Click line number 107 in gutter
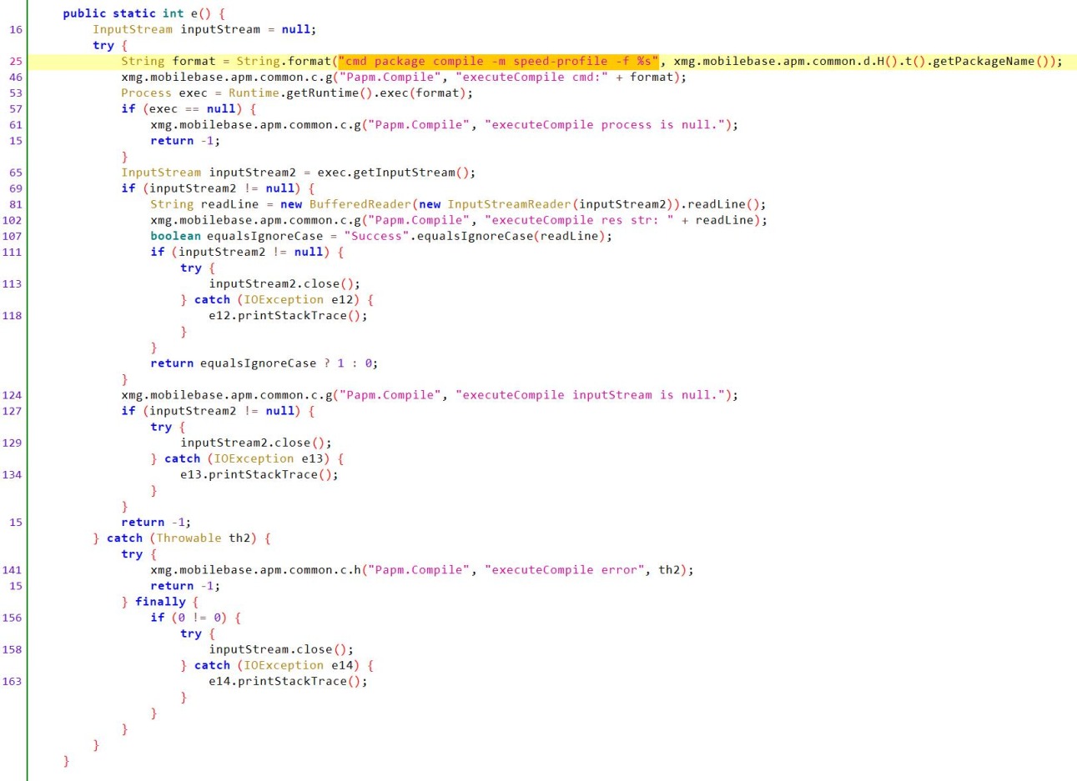The image size is (1077, 781). click(13, 236)
